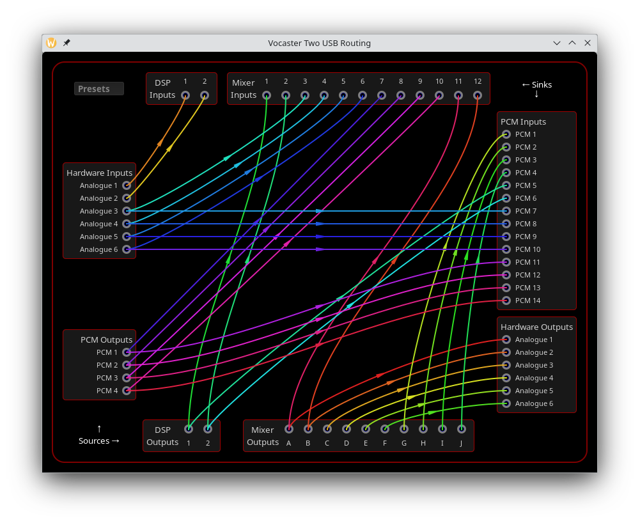Pin the window with the pin icon
This screenshot has height=523, width=640.
click(66, 43)
